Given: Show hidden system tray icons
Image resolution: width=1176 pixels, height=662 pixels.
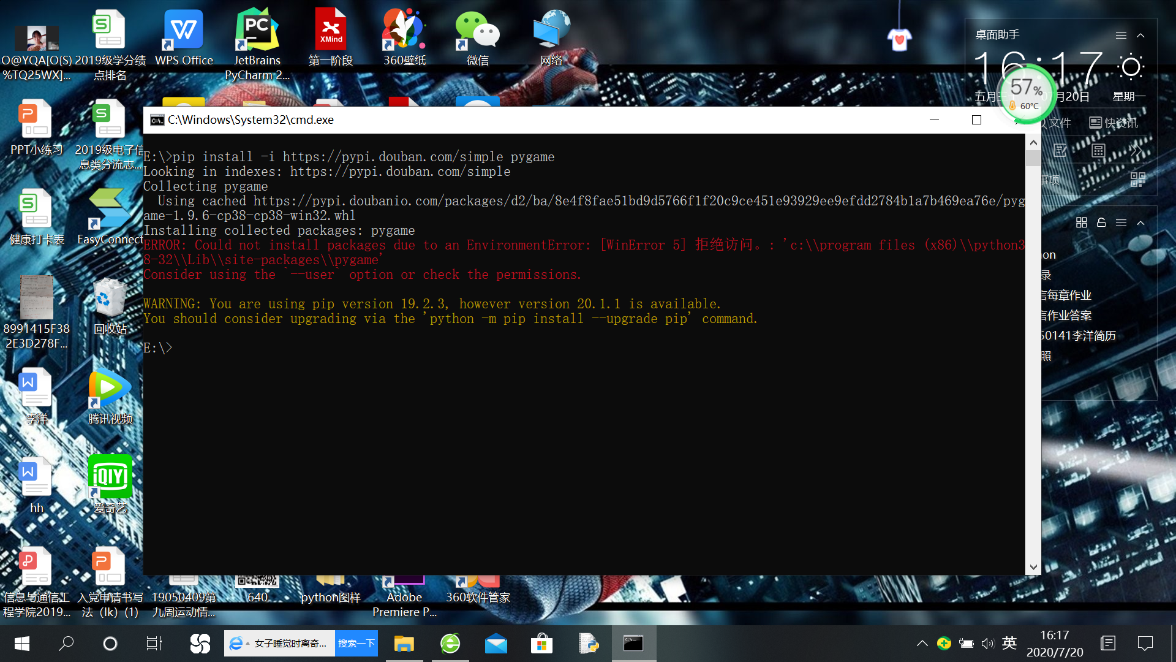Looking at the screenshot, I should pyautogui.click(x=922, y=644).
